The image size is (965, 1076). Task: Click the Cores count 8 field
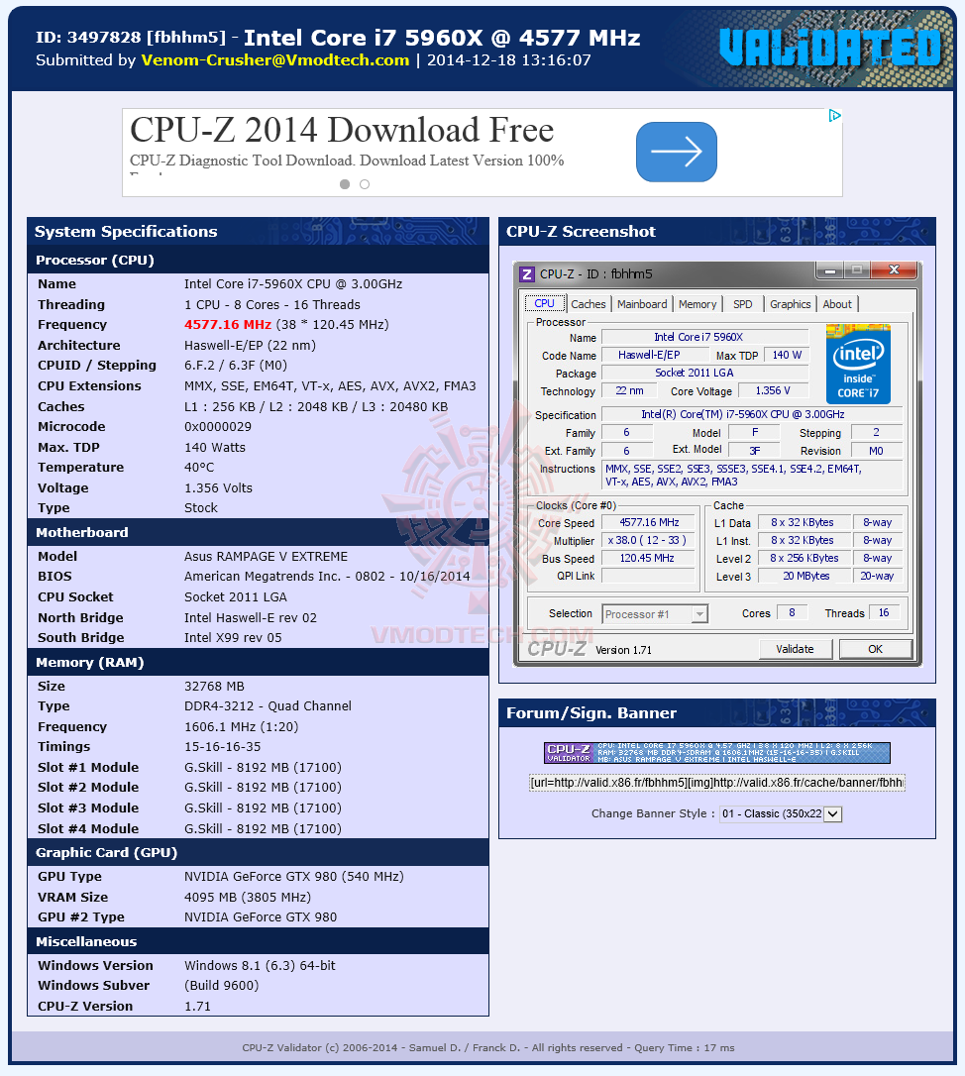(x=792, y=612)
